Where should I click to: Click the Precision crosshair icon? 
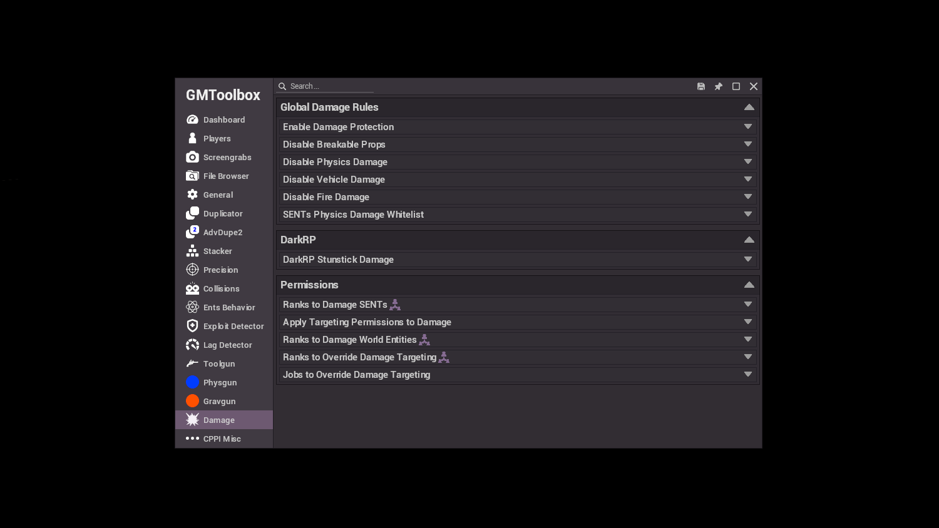(x=192, y=270)
